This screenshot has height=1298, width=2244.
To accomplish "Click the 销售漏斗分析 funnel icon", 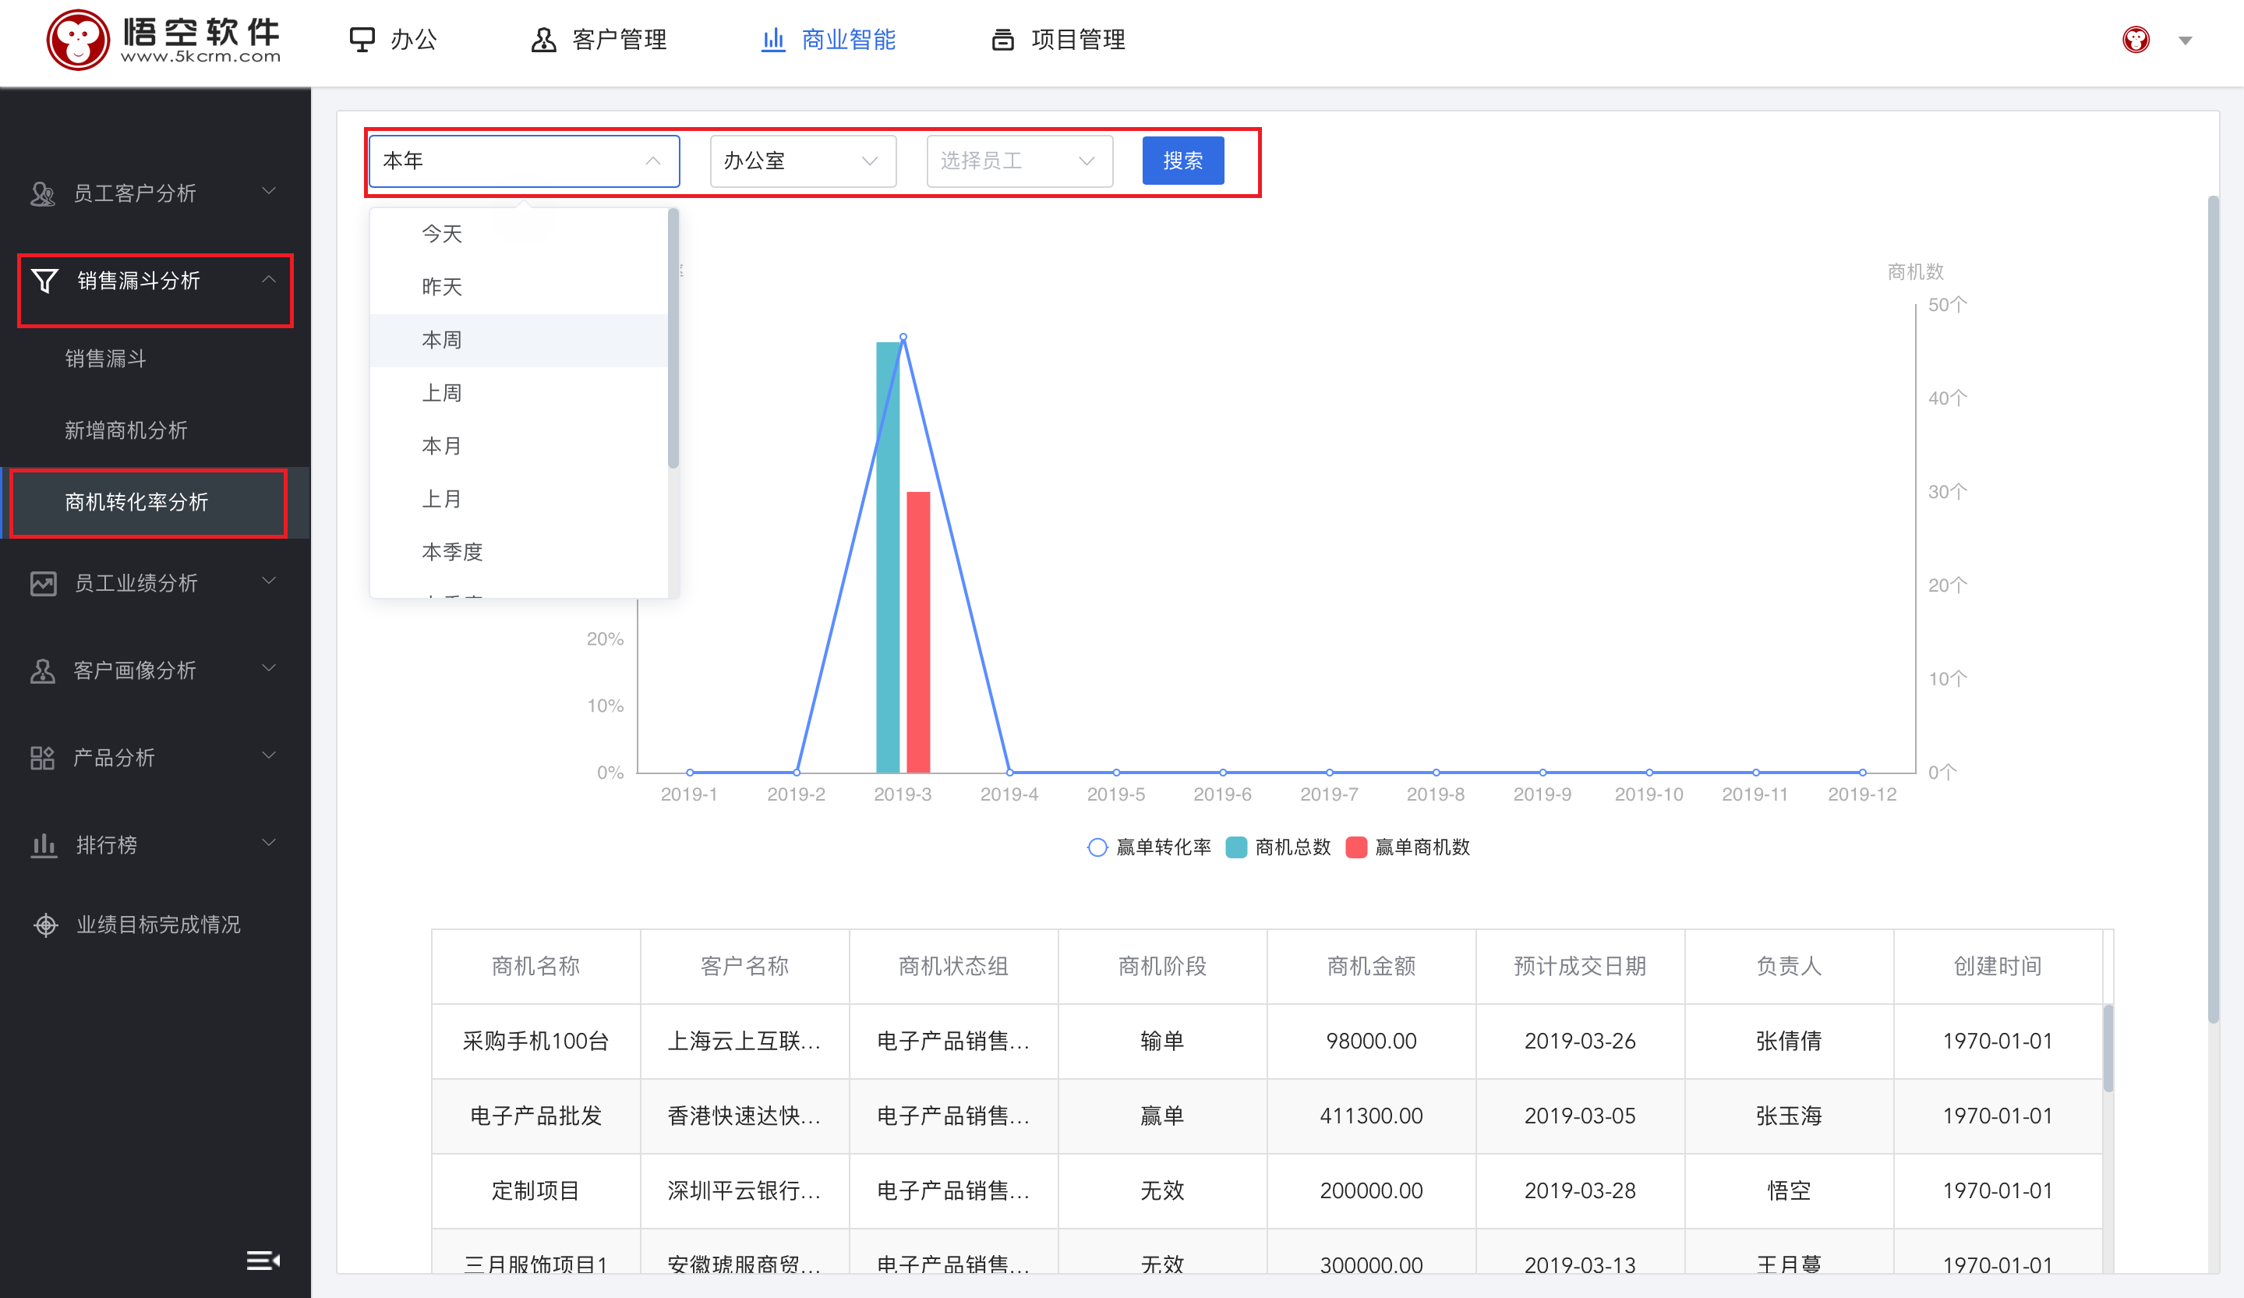I will click(44, 281).
